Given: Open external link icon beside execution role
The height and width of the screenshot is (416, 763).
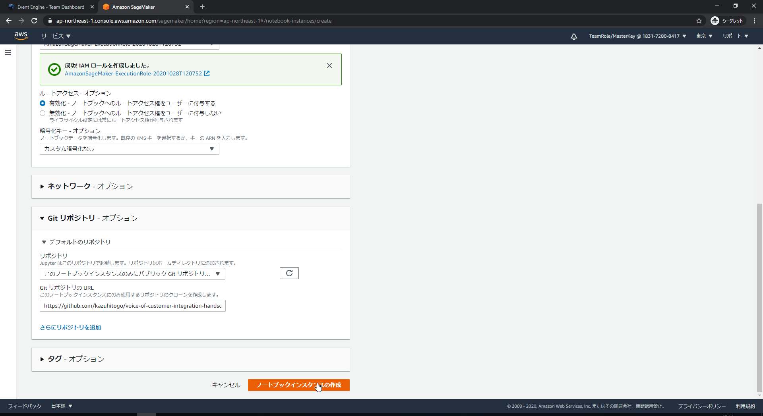Looking at the screenshot, I should (207, 73).
